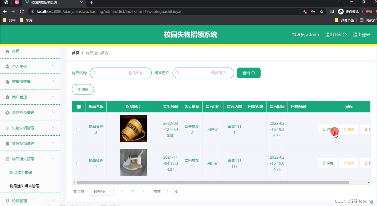Click the 首页 home icon in sidebar
This screenshot has height=206, width=377.
(7, 51)
